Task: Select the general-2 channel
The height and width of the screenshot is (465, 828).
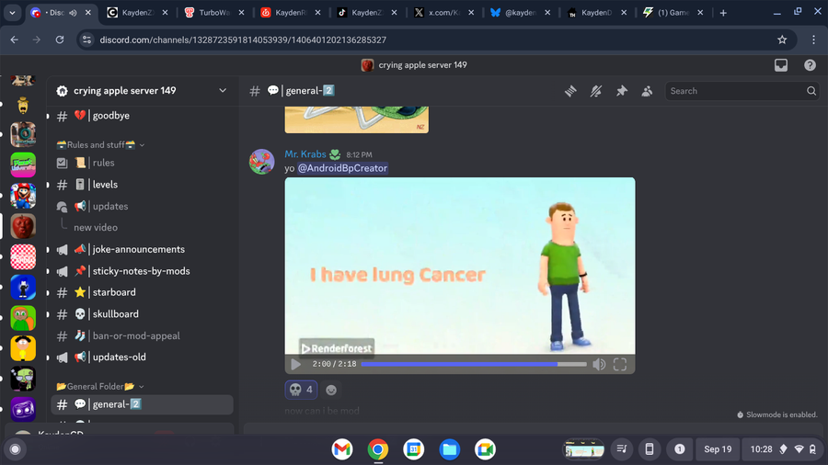Action: 142,404
